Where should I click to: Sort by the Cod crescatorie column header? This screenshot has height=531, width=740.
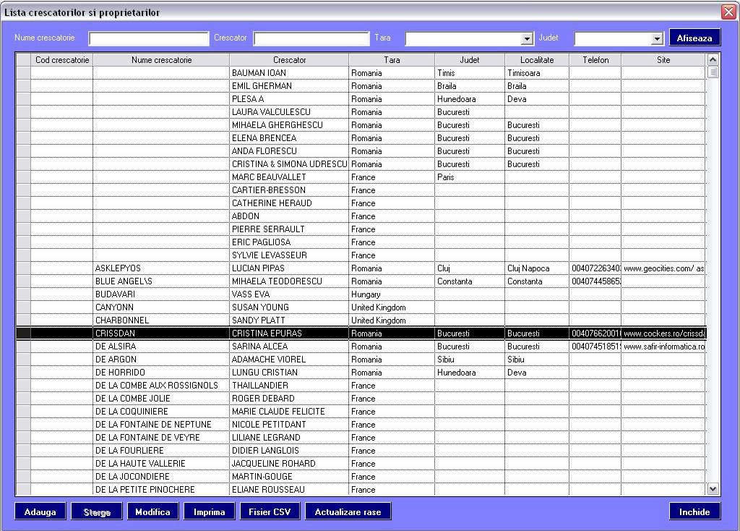coord(62,60)
